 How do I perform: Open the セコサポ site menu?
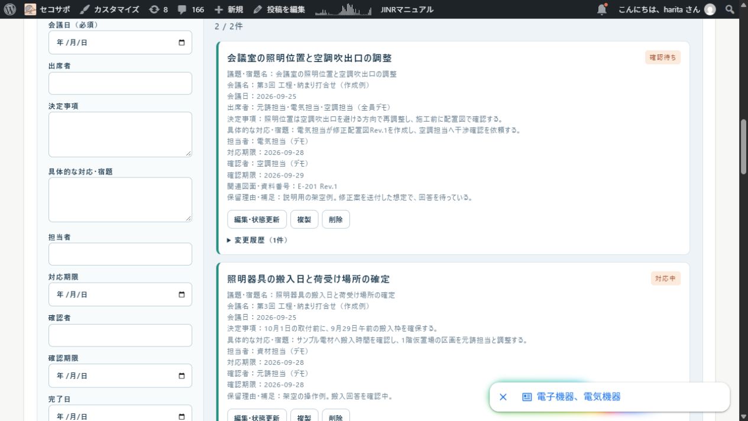[47, 9]
